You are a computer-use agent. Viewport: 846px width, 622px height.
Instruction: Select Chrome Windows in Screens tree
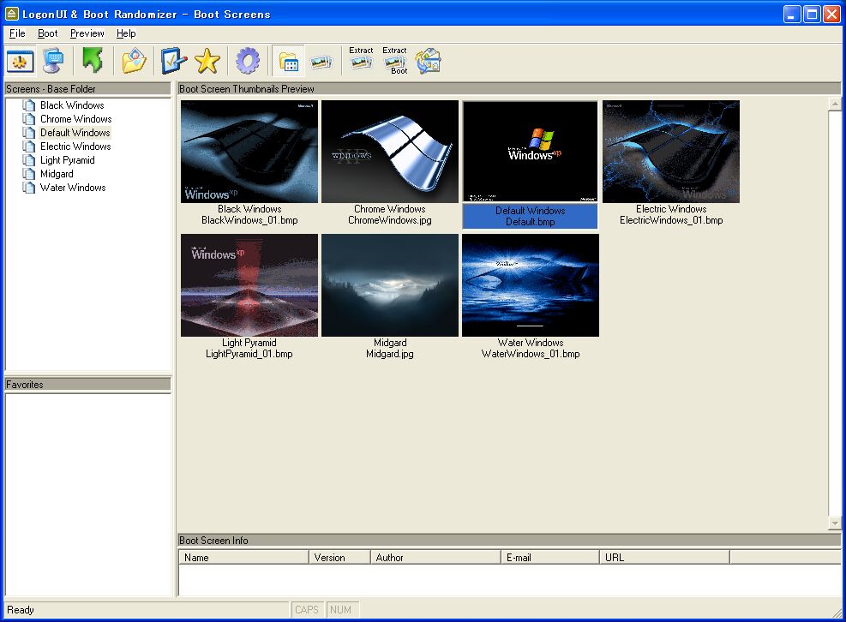pos(76,119)
